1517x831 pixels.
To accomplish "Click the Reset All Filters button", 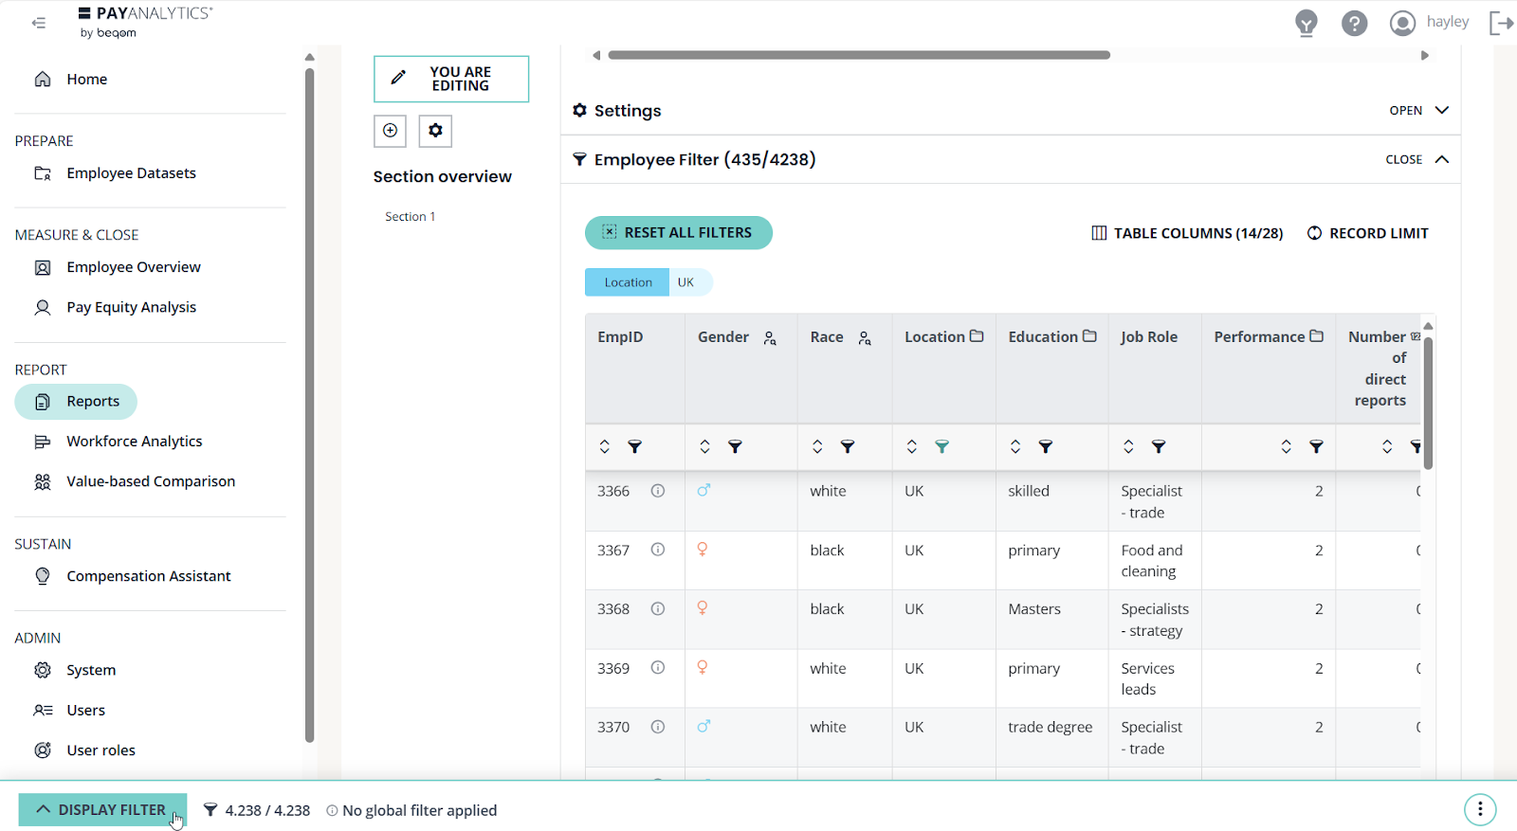I will 678,233.
